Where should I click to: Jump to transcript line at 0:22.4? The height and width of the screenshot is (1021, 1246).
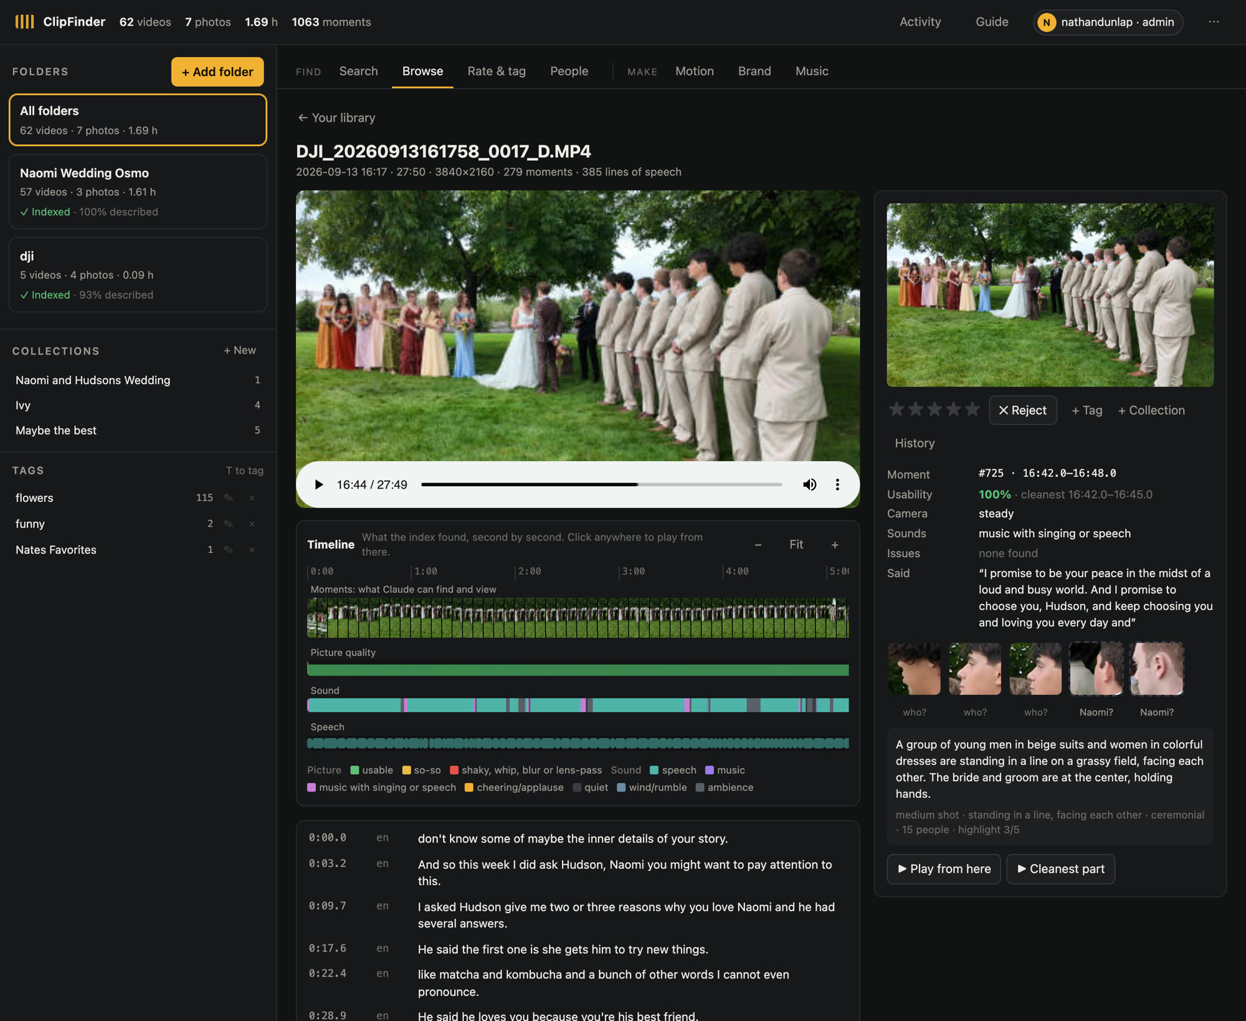click(x=578, y=983)
